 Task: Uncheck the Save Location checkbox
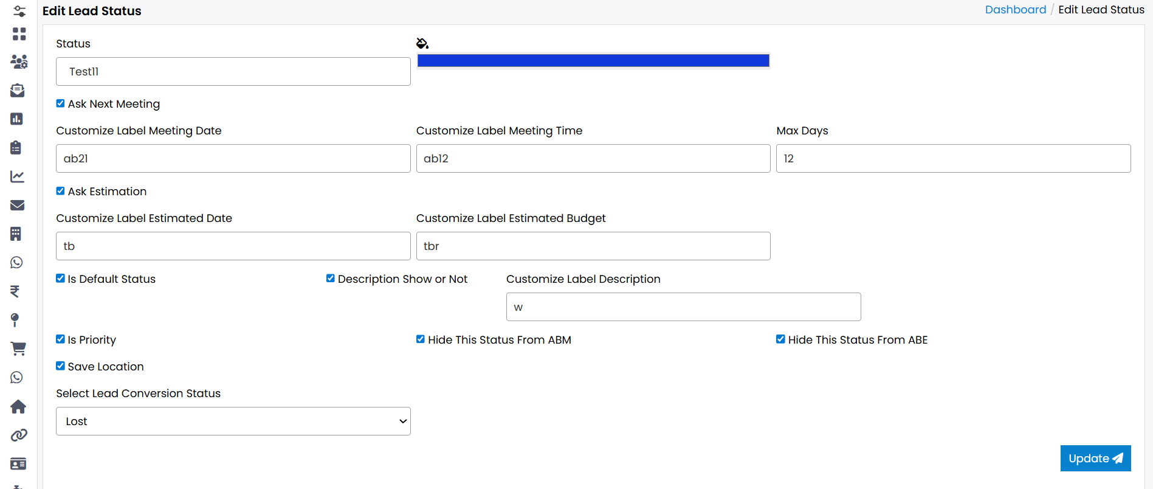point(60,366)
